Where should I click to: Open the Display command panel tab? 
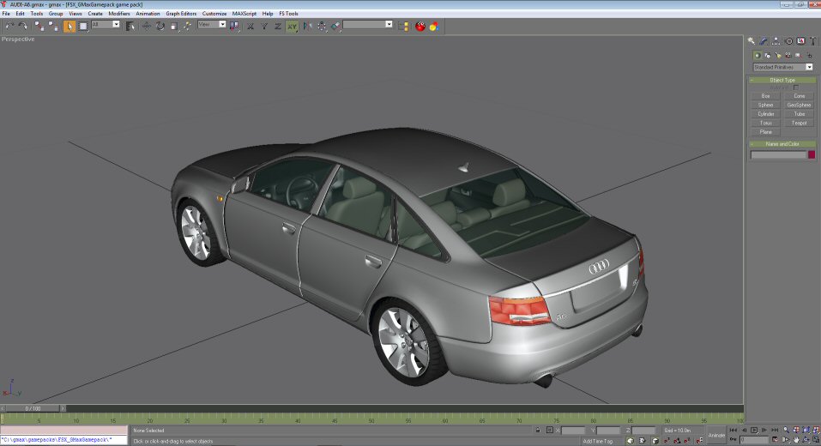[800, 41]
